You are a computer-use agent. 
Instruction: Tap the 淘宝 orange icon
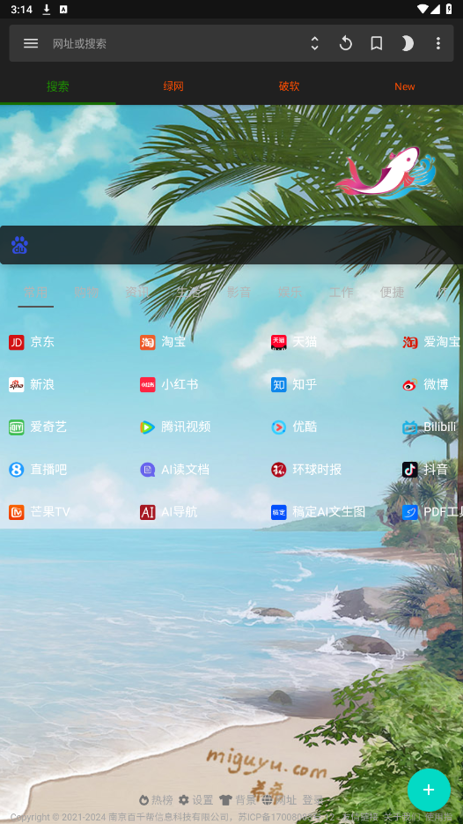pos(148,342)
